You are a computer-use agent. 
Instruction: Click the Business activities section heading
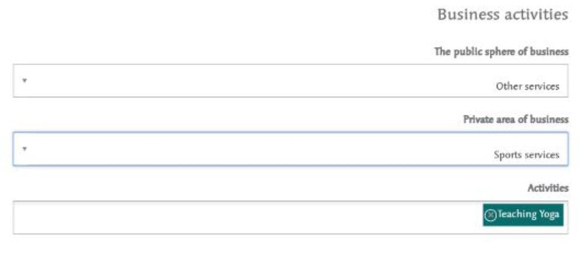click(503, 15)
